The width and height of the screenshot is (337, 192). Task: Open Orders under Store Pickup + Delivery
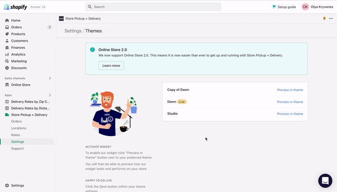[x=16, y=121]
